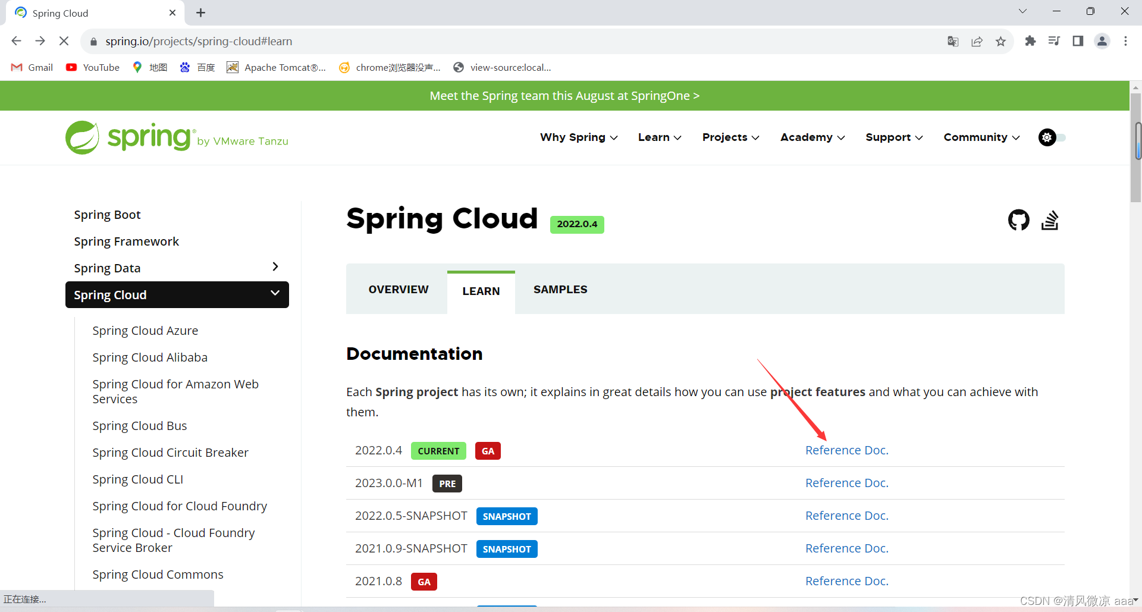
Task: Open the 地图 maps bookmark
Action: click(x=150, y=67)
